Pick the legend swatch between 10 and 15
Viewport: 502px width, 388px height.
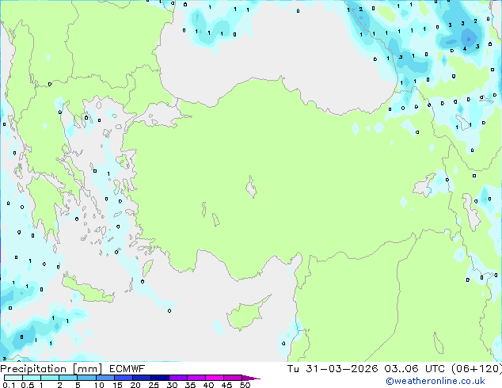pyautogui.click(x=105, y=378)
